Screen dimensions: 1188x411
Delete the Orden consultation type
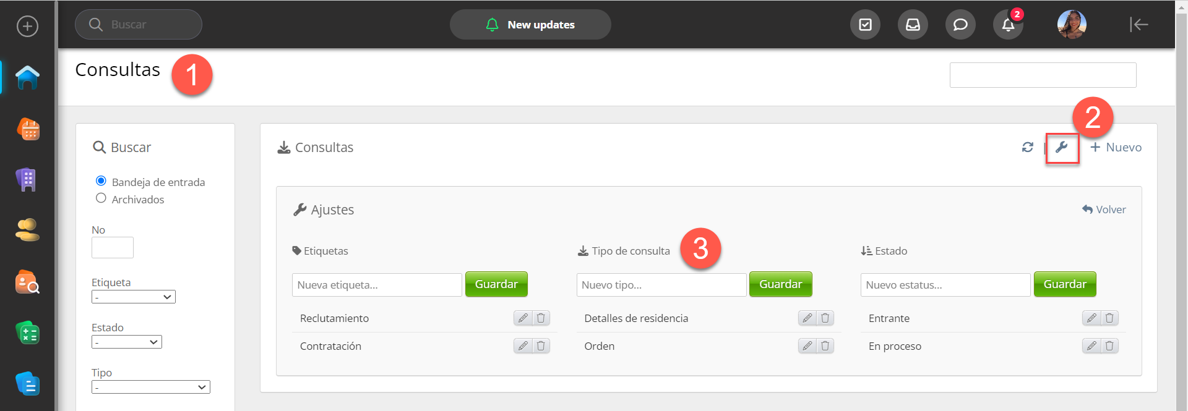tap(825, 346)
